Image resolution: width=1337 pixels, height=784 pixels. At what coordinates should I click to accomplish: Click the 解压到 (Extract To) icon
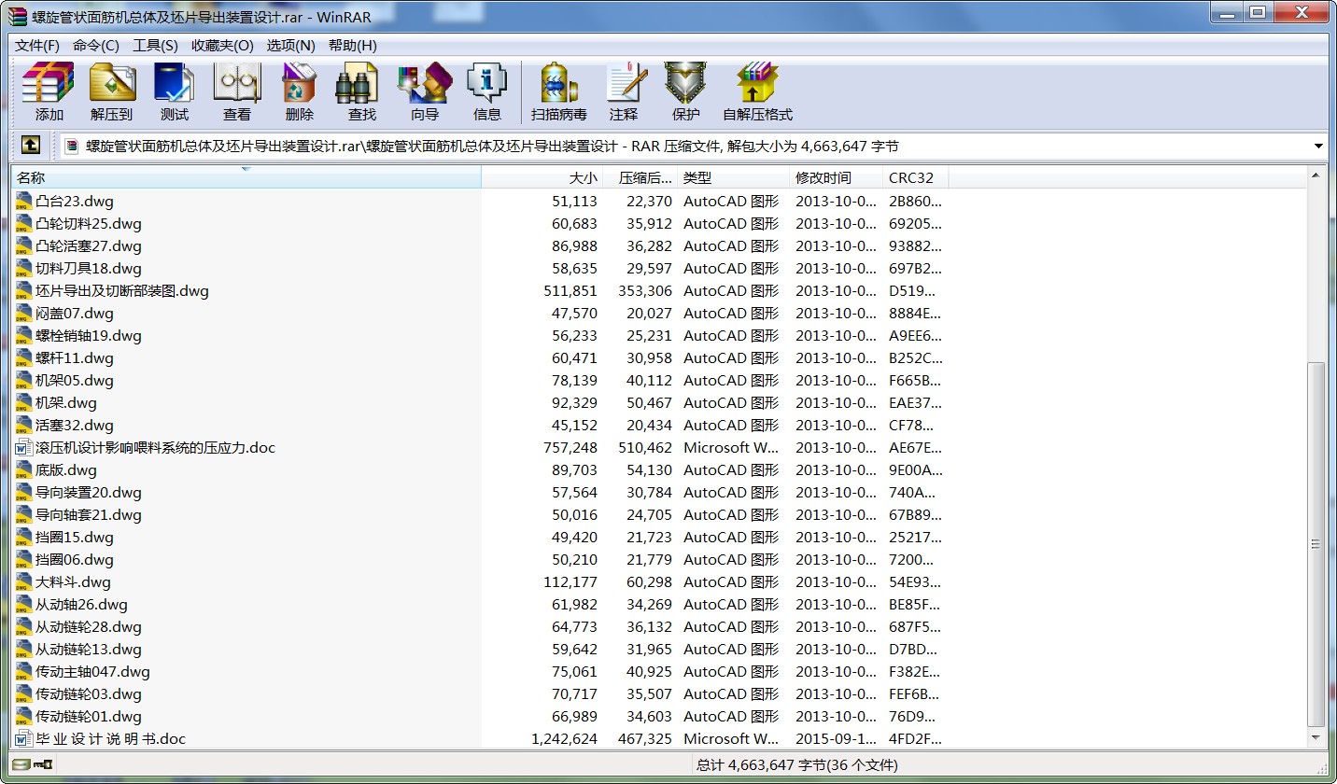(x=112, y=91)
